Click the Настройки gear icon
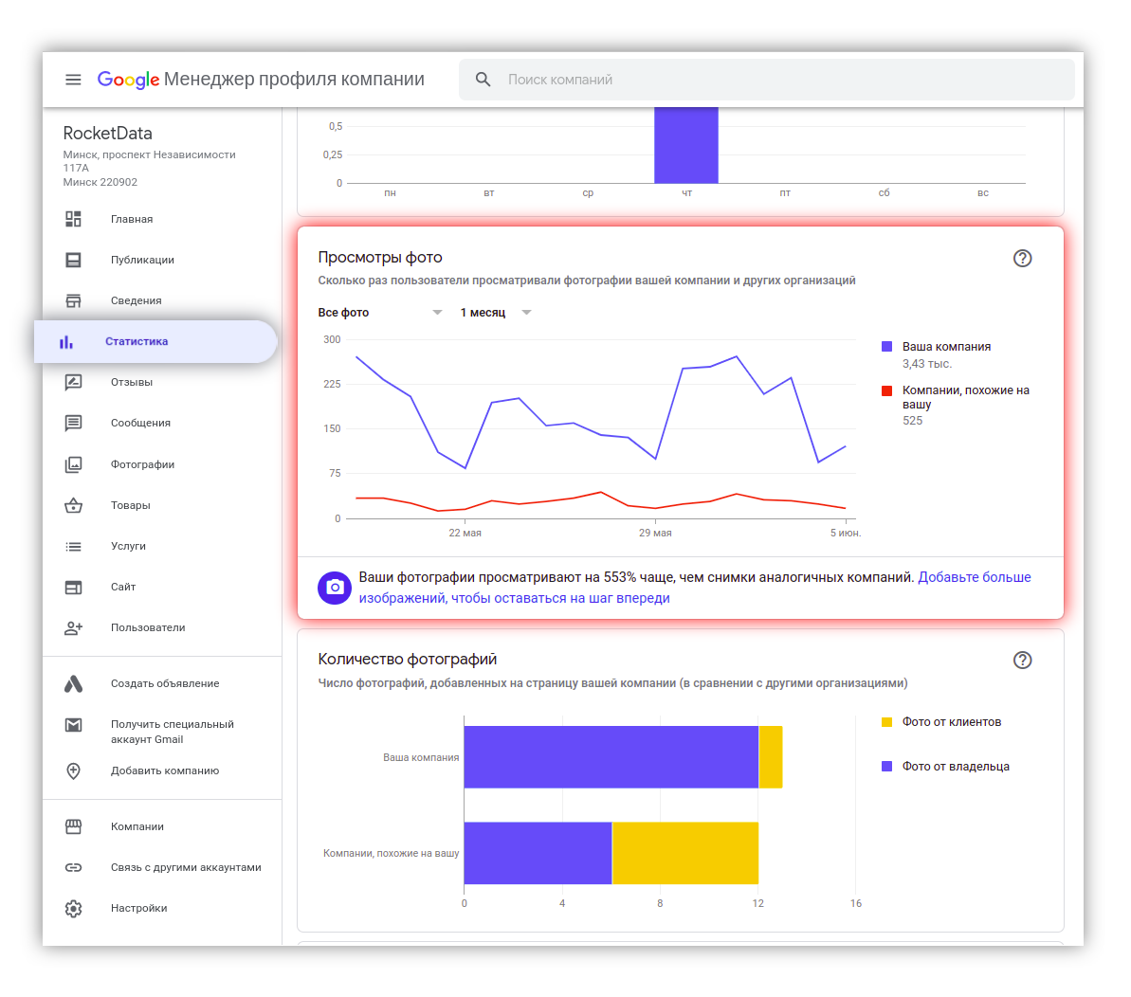The image size is (1131, 997). [73, 908]
